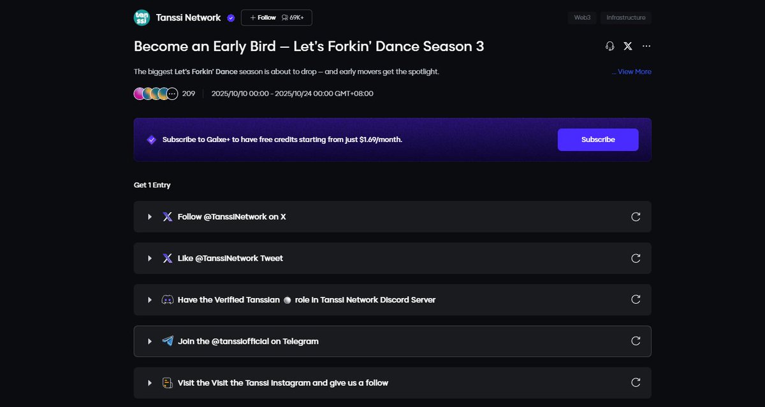Open the participant avatars more bubble
Image resolution: width=765 pixels, height=407 pixels.
[x=171, y=94]
